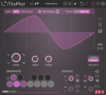Click the SHAPE knob
Image resolution: width=106 pixels, height=95 pixels.
click(16, 58)
